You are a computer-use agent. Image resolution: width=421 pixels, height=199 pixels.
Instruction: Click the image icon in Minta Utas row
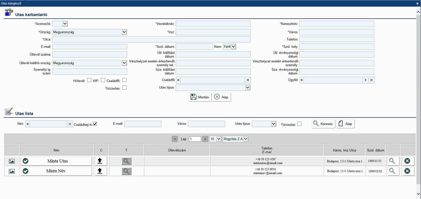(x=12, y=161)
